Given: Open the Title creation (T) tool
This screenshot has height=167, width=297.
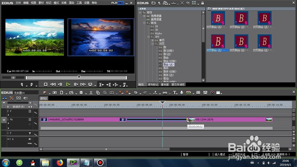Looking at the screenshot, I should pos(174,93).
